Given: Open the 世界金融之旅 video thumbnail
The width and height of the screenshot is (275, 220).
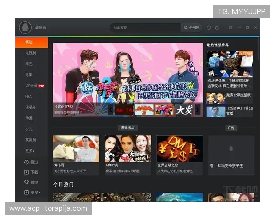Looking at the screenshot, I should click(179, 148).
